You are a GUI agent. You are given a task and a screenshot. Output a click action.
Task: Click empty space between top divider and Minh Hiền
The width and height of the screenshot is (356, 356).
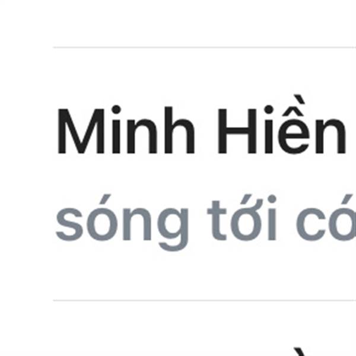(204, 72)
